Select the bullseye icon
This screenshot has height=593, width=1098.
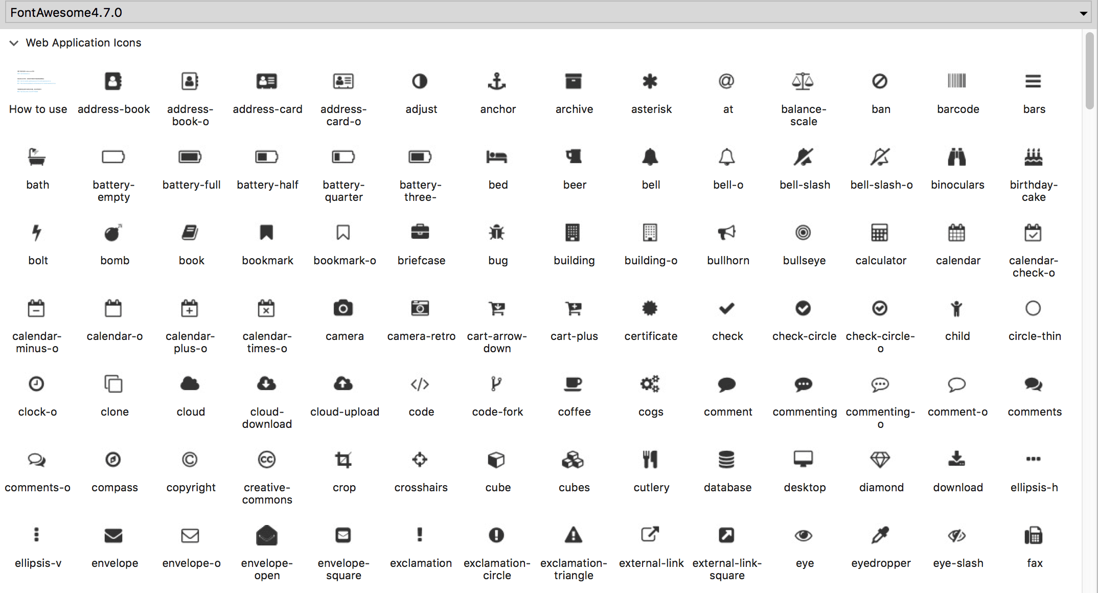[803, 233]
